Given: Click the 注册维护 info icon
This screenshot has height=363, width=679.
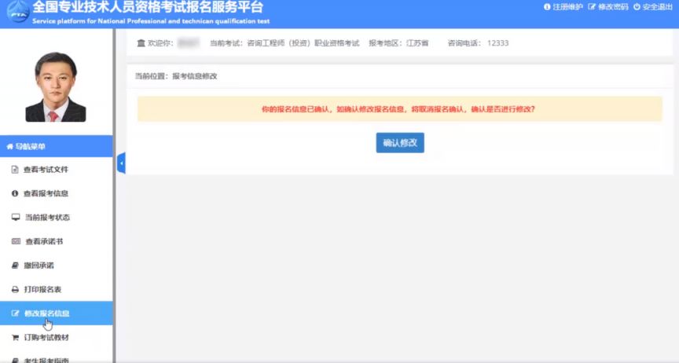Looking at the screenshot, I should [547, 7].
